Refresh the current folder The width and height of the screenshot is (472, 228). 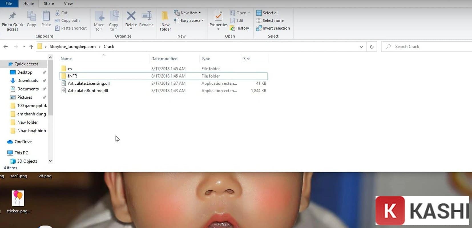tap(372, 46)
